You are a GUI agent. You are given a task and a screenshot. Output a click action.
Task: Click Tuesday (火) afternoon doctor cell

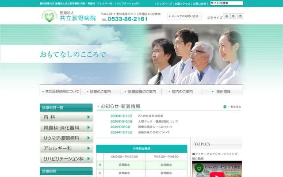(x=166, y=173)
